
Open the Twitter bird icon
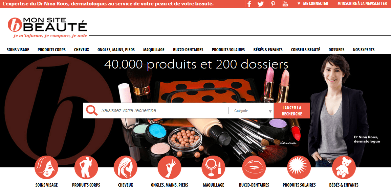coord(261,4)
